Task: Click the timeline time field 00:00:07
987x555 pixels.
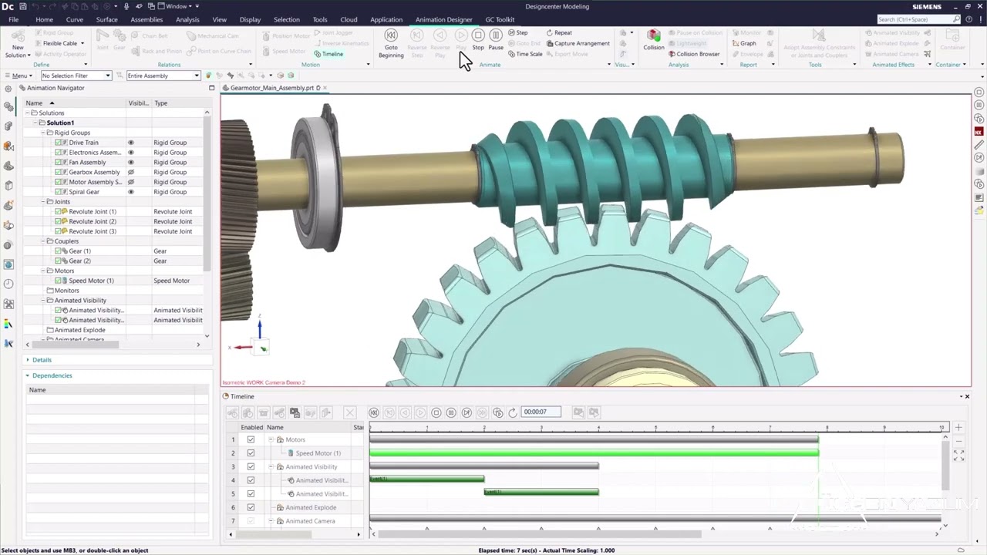Action: tap(541, 412)
